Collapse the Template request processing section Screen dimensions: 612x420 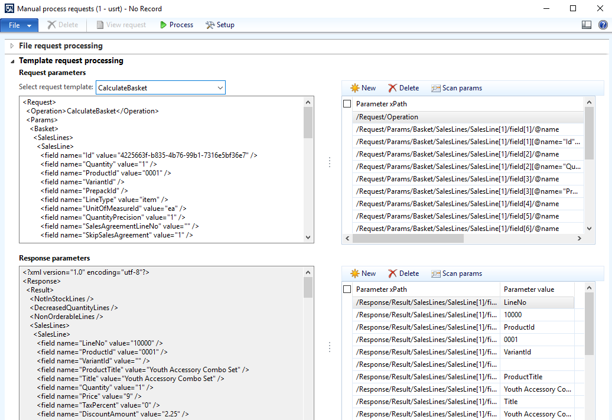pyautogui.click(x=12, y=60)
